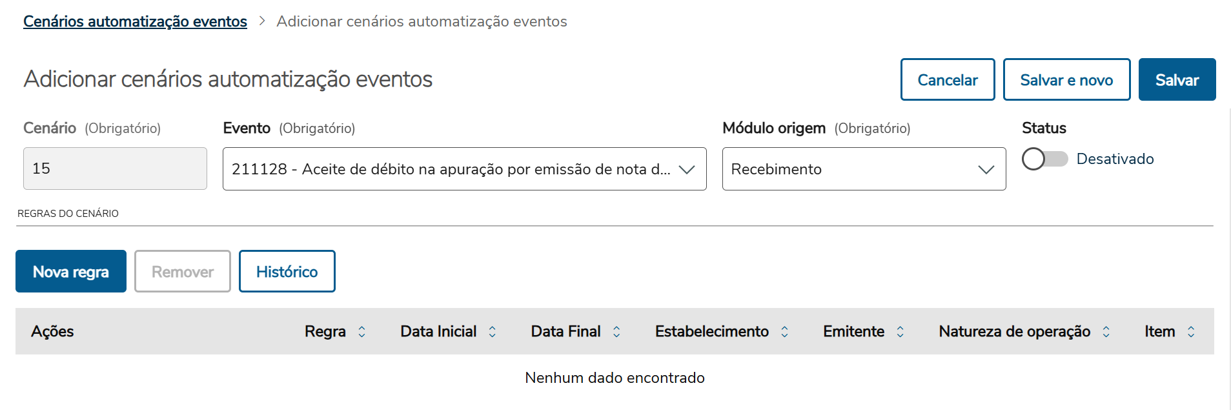The image size is (1231, 410).
Task: Open the Histórico of rules
Action: [x=287, y=272]
